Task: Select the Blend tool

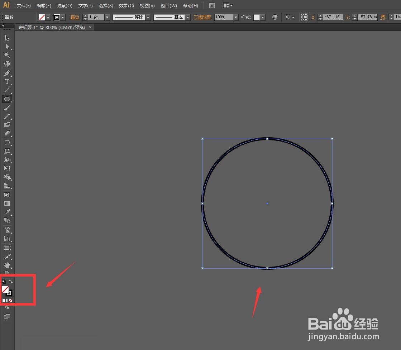Action: (x=7, y=220)
